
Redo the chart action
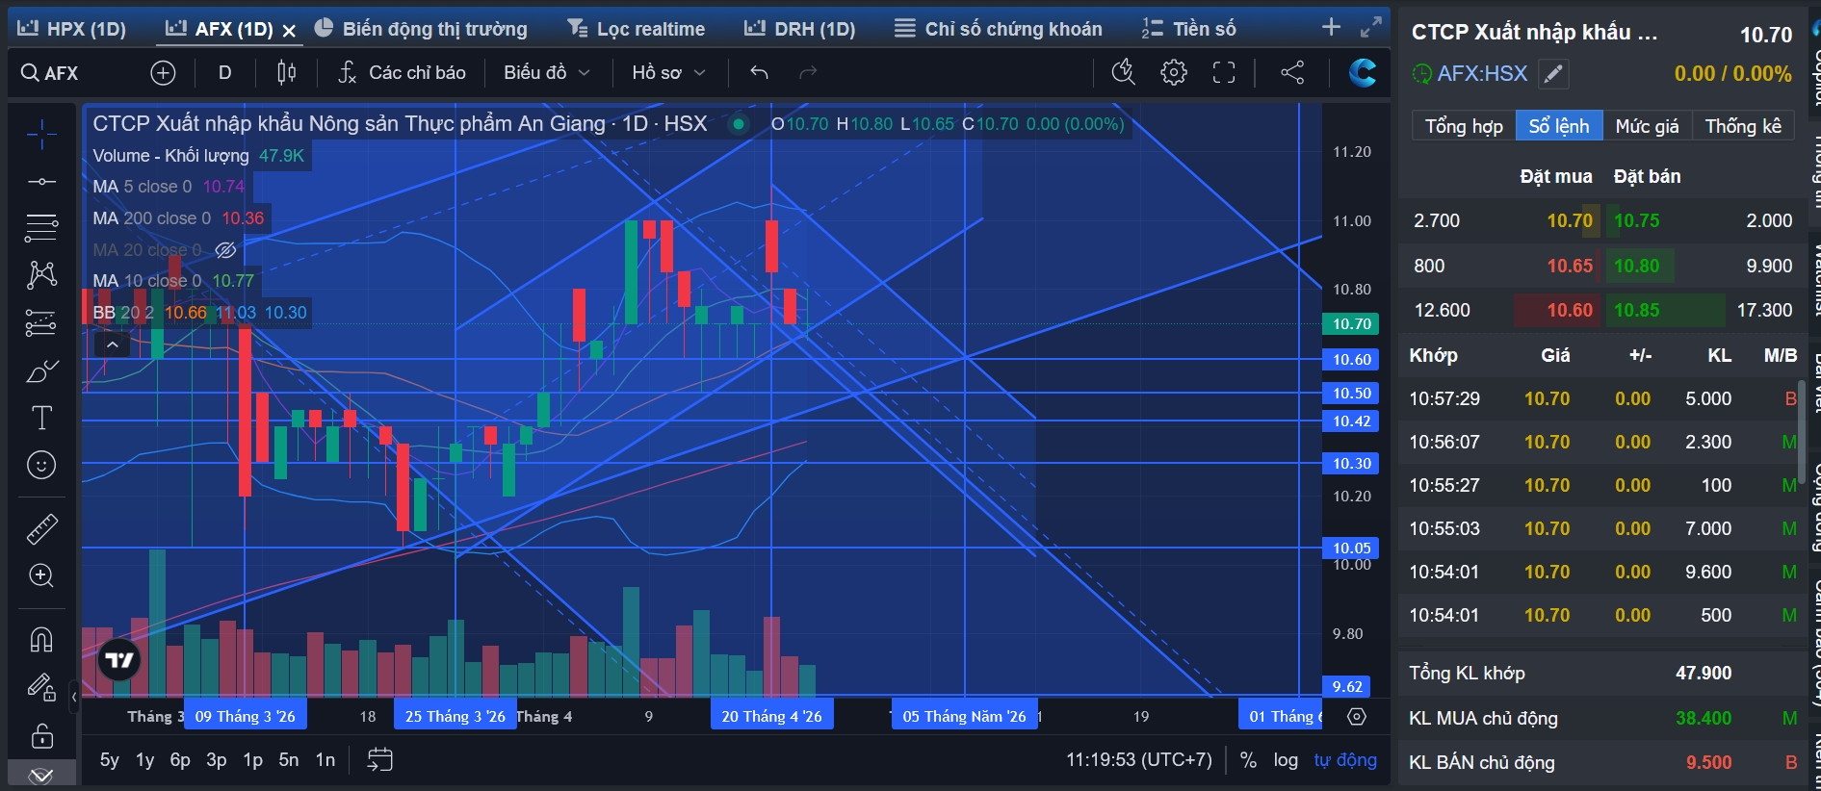click(x=808, y=72)
